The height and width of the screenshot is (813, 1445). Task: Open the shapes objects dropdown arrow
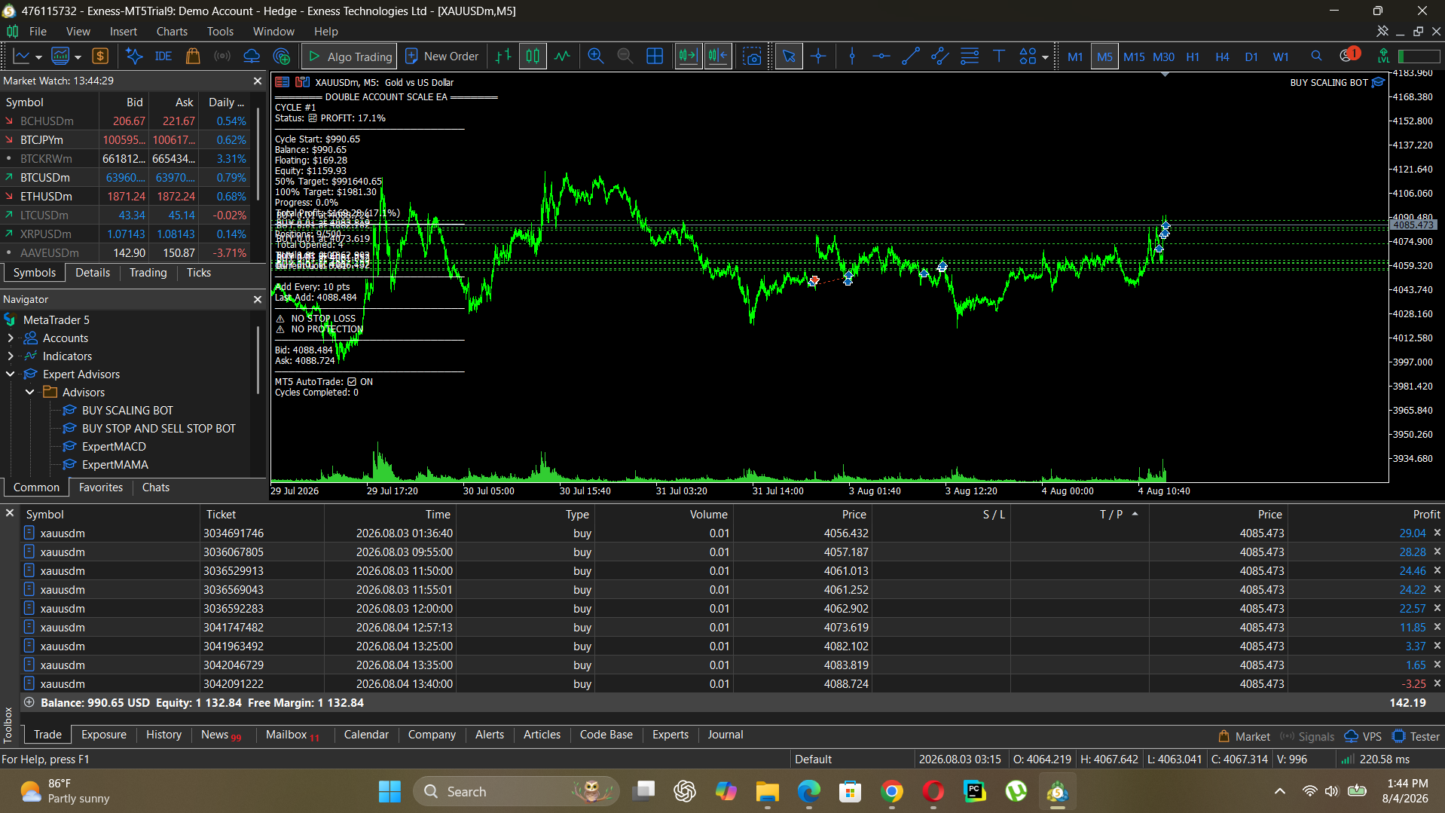point(1045,57)
